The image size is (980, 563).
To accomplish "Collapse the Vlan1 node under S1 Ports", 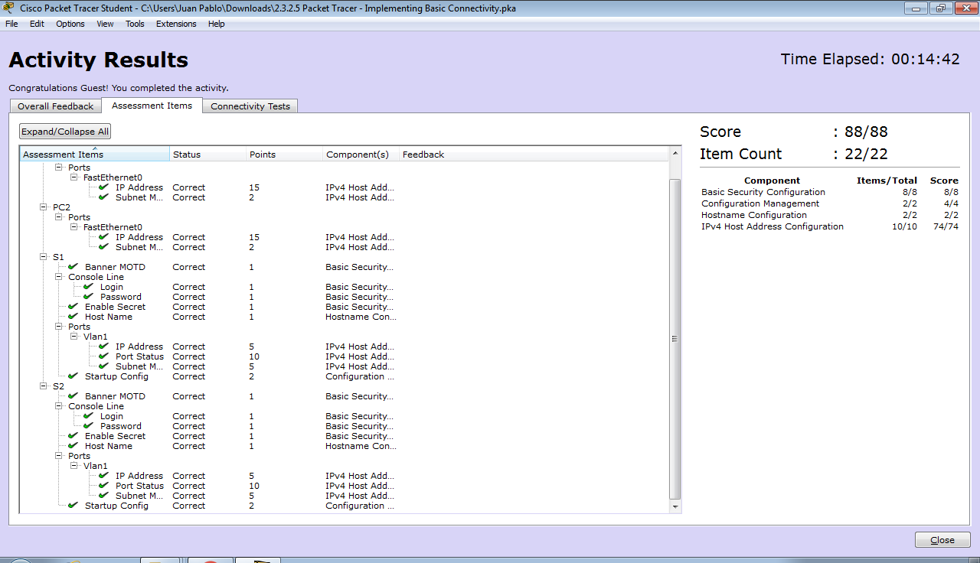I will pyautogui.click(x=74, y=336).
